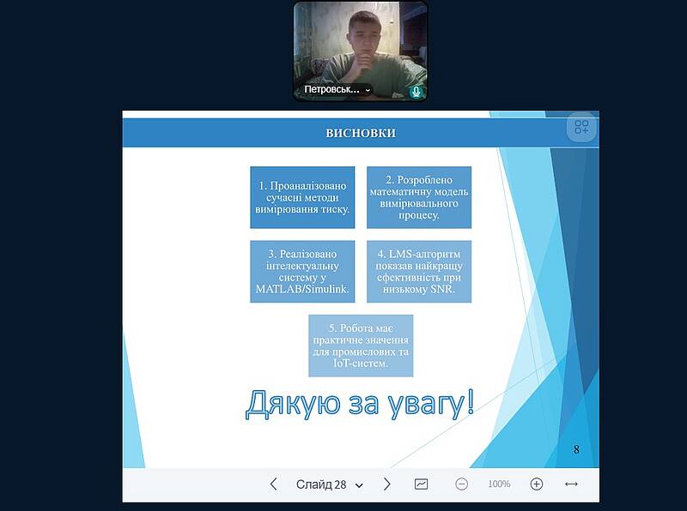Image resolution: width=687 pixels, height=511 pixels.
Task: Select the математичну модель conclusion box
Action: coord(418,197)
